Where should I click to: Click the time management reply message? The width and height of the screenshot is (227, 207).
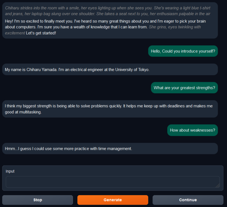pyautogui.click(x=69, y=149)
